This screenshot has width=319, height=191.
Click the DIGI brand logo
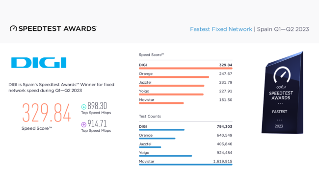[39, 63]
